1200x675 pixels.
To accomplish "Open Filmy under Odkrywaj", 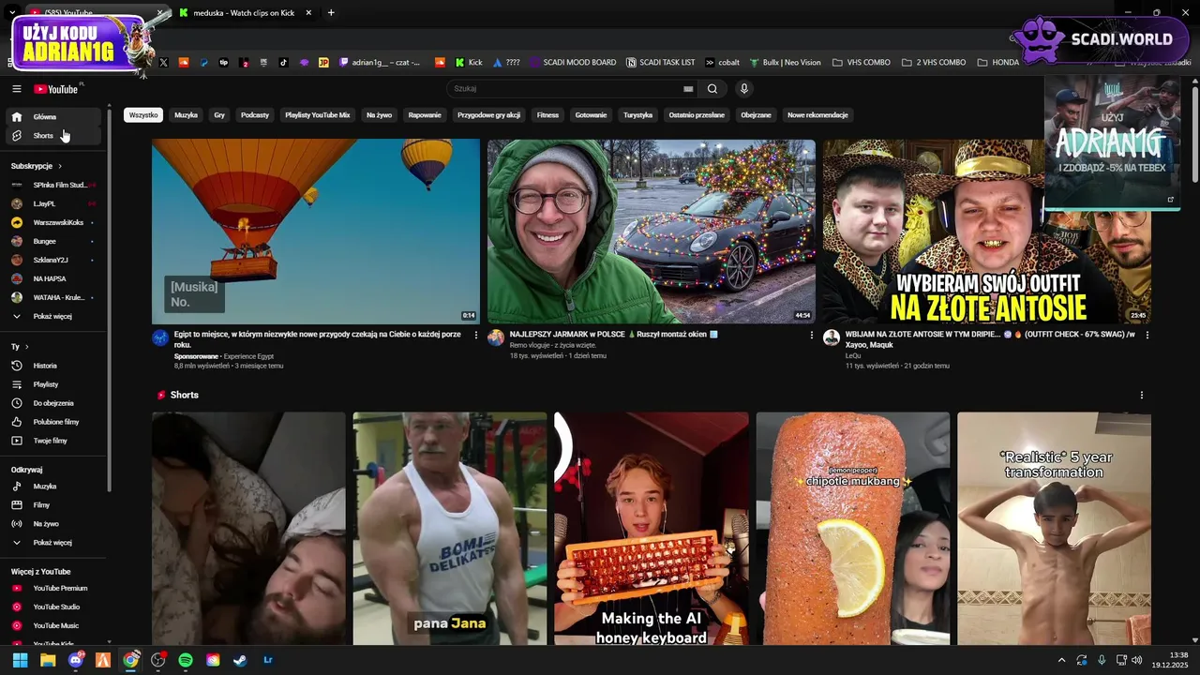I will (x=53, y=505).
